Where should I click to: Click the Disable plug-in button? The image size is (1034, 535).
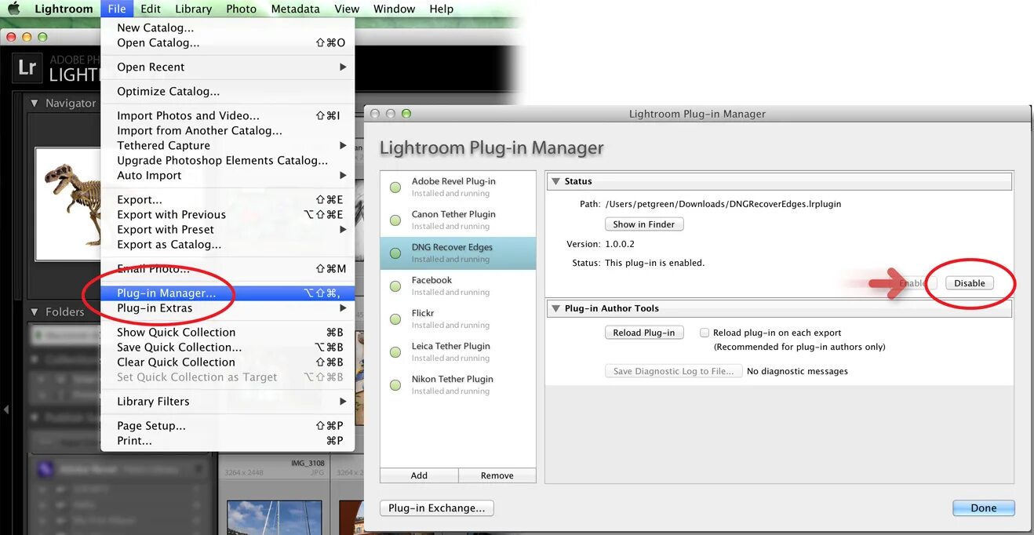tap(969, 283)
